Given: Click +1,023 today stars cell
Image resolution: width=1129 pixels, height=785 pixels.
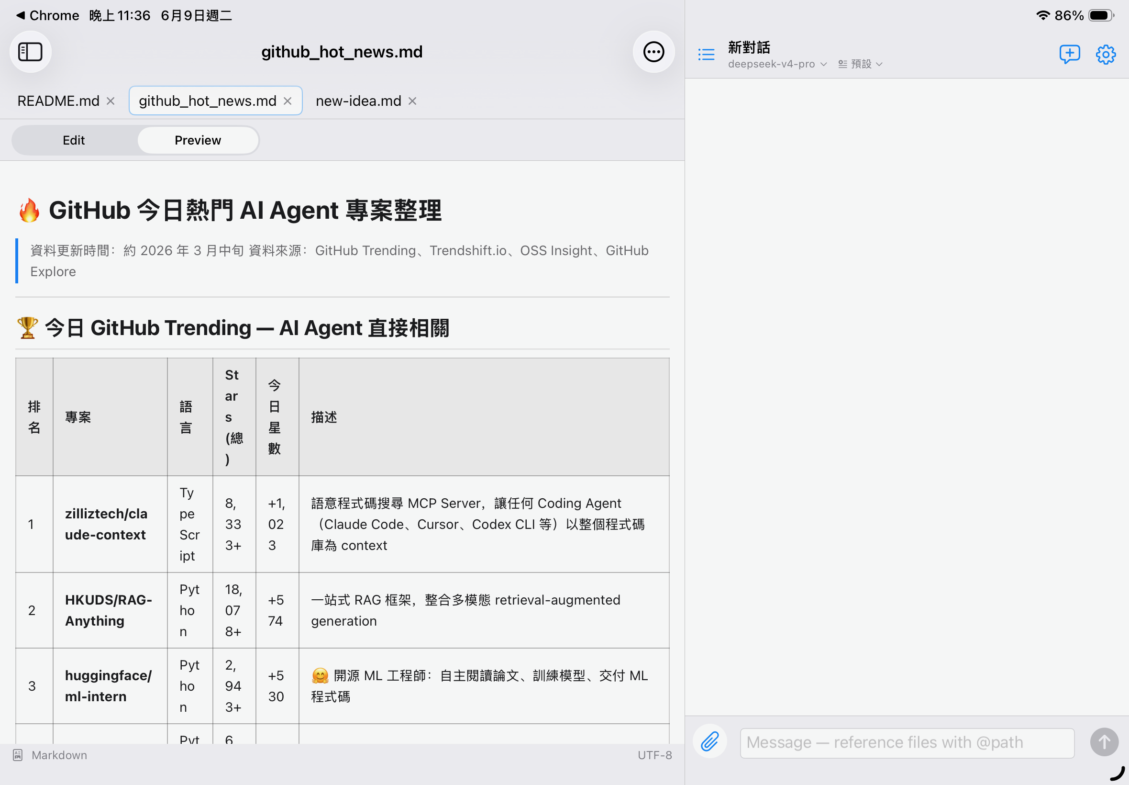Looking at the screenshot, I should point(276,524).
